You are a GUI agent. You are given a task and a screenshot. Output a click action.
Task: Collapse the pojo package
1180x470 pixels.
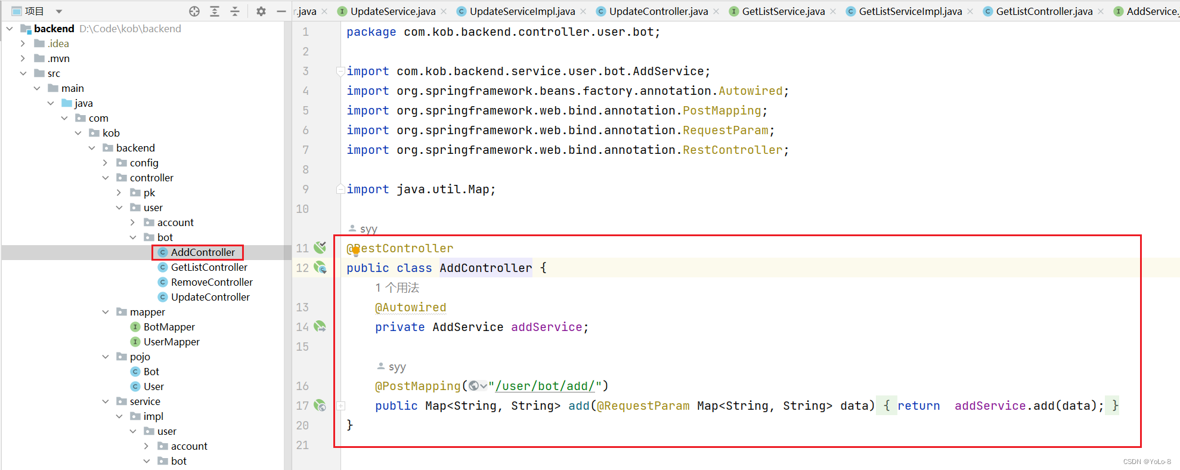click(x=106, y=357)
